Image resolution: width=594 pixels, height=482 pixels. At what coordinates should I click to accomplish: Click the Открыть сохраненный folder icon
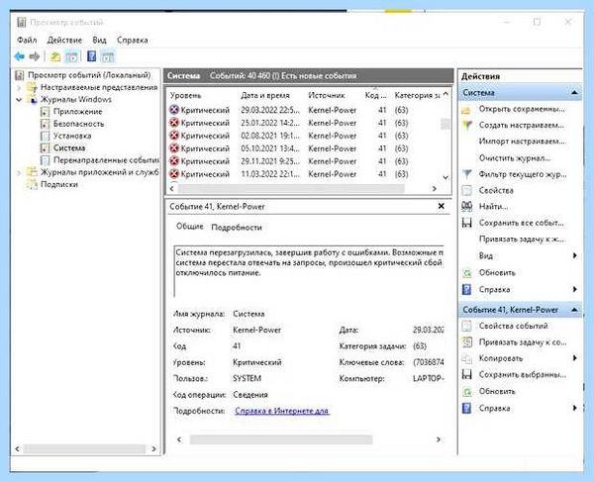tap(466, 110)
